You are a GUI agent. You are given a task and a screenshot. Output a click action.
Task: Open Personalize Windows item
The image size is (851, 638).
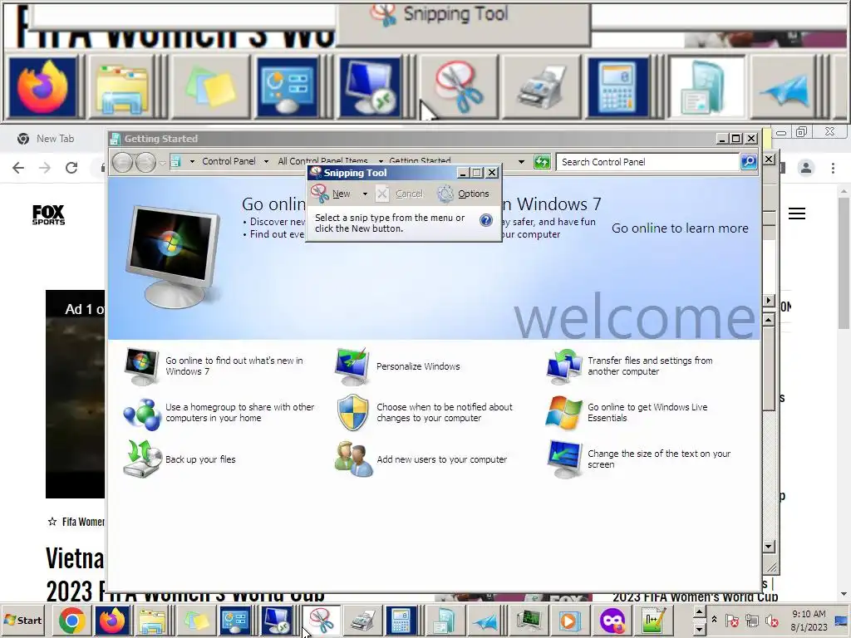pos(398,366)
